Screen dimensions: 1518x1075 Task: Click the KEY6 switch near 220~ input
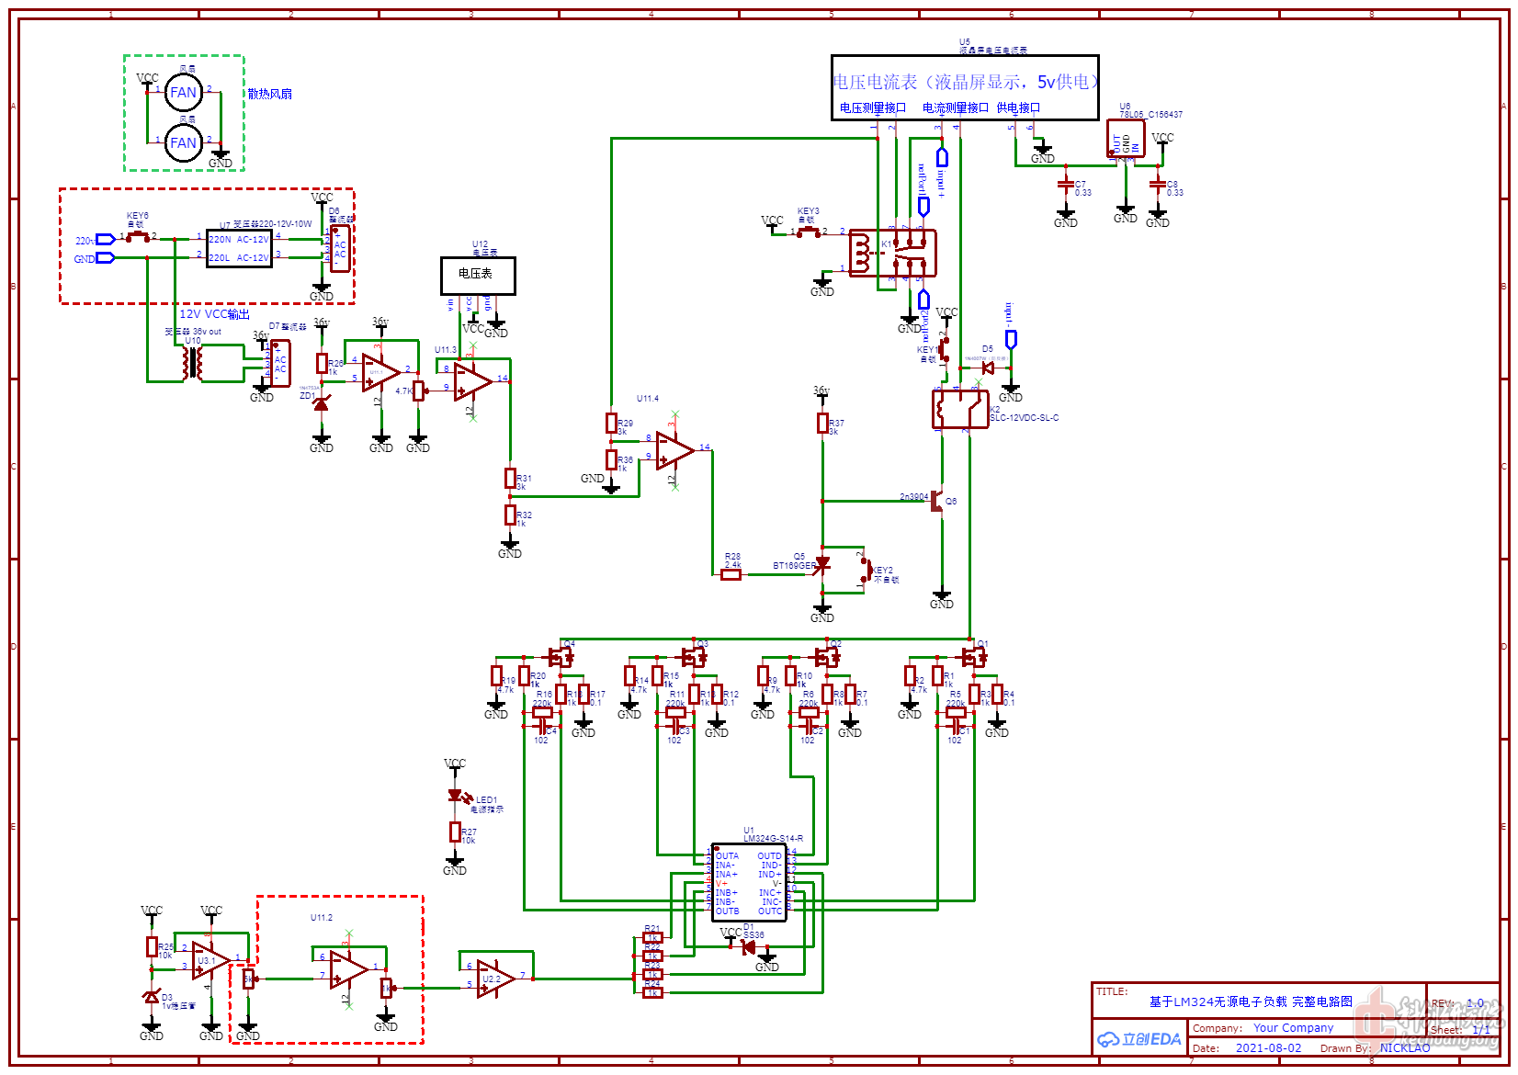(x=138, y=237)
